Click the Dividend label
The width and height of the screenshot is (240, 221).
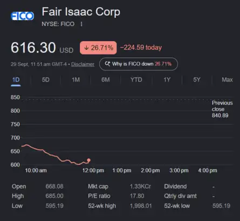(175, 186)
